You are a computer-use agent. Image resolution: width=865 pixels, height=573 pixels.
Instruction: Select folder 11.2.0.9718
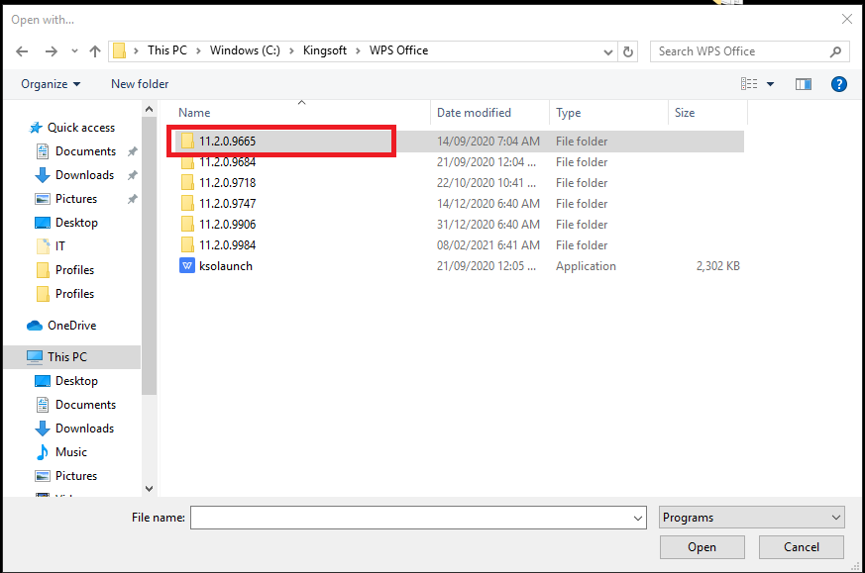pyautogui.click(x=460, y=183)
